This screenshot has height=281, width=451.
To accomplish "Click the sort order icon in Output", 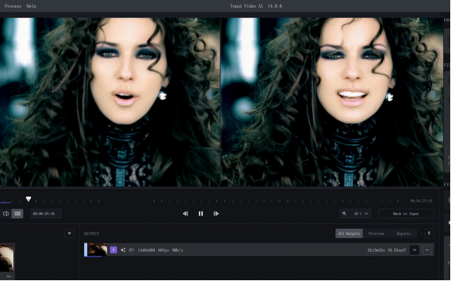I will point(429,233).
